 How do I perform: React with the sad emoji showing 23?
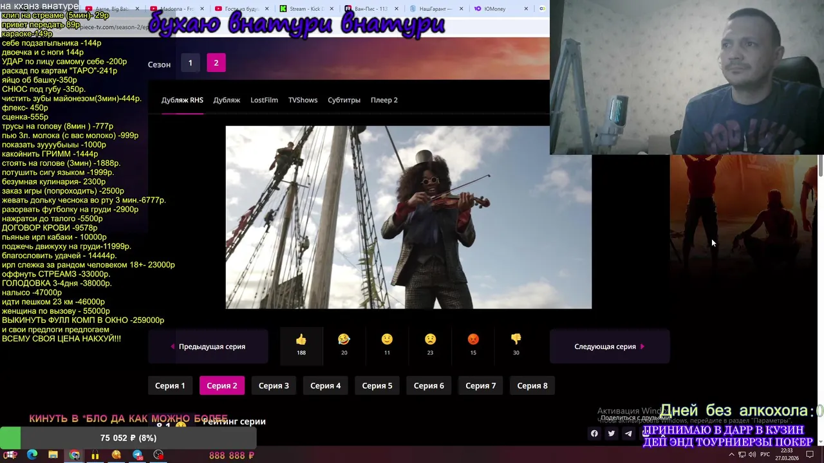coord(430,345)
